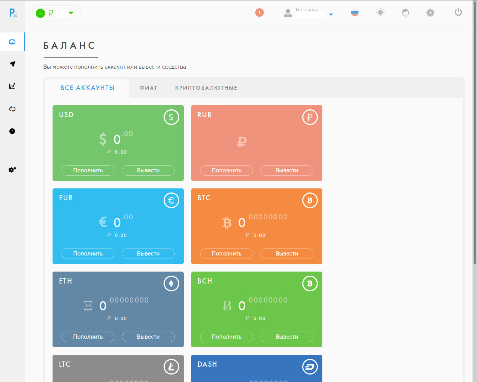477x382 pixels.
Task: Click Пополнить on the BTC card
Action: (227, 254)
